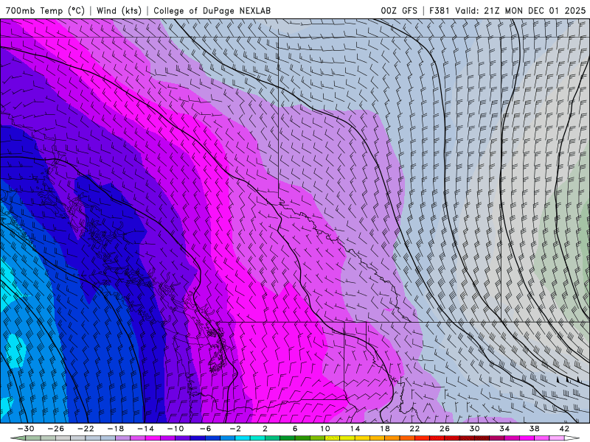Image resolution: width=590 pixels, height=442 pixels.
Task: Click the -14 color bar label
Action: click(x=145, y=429)
